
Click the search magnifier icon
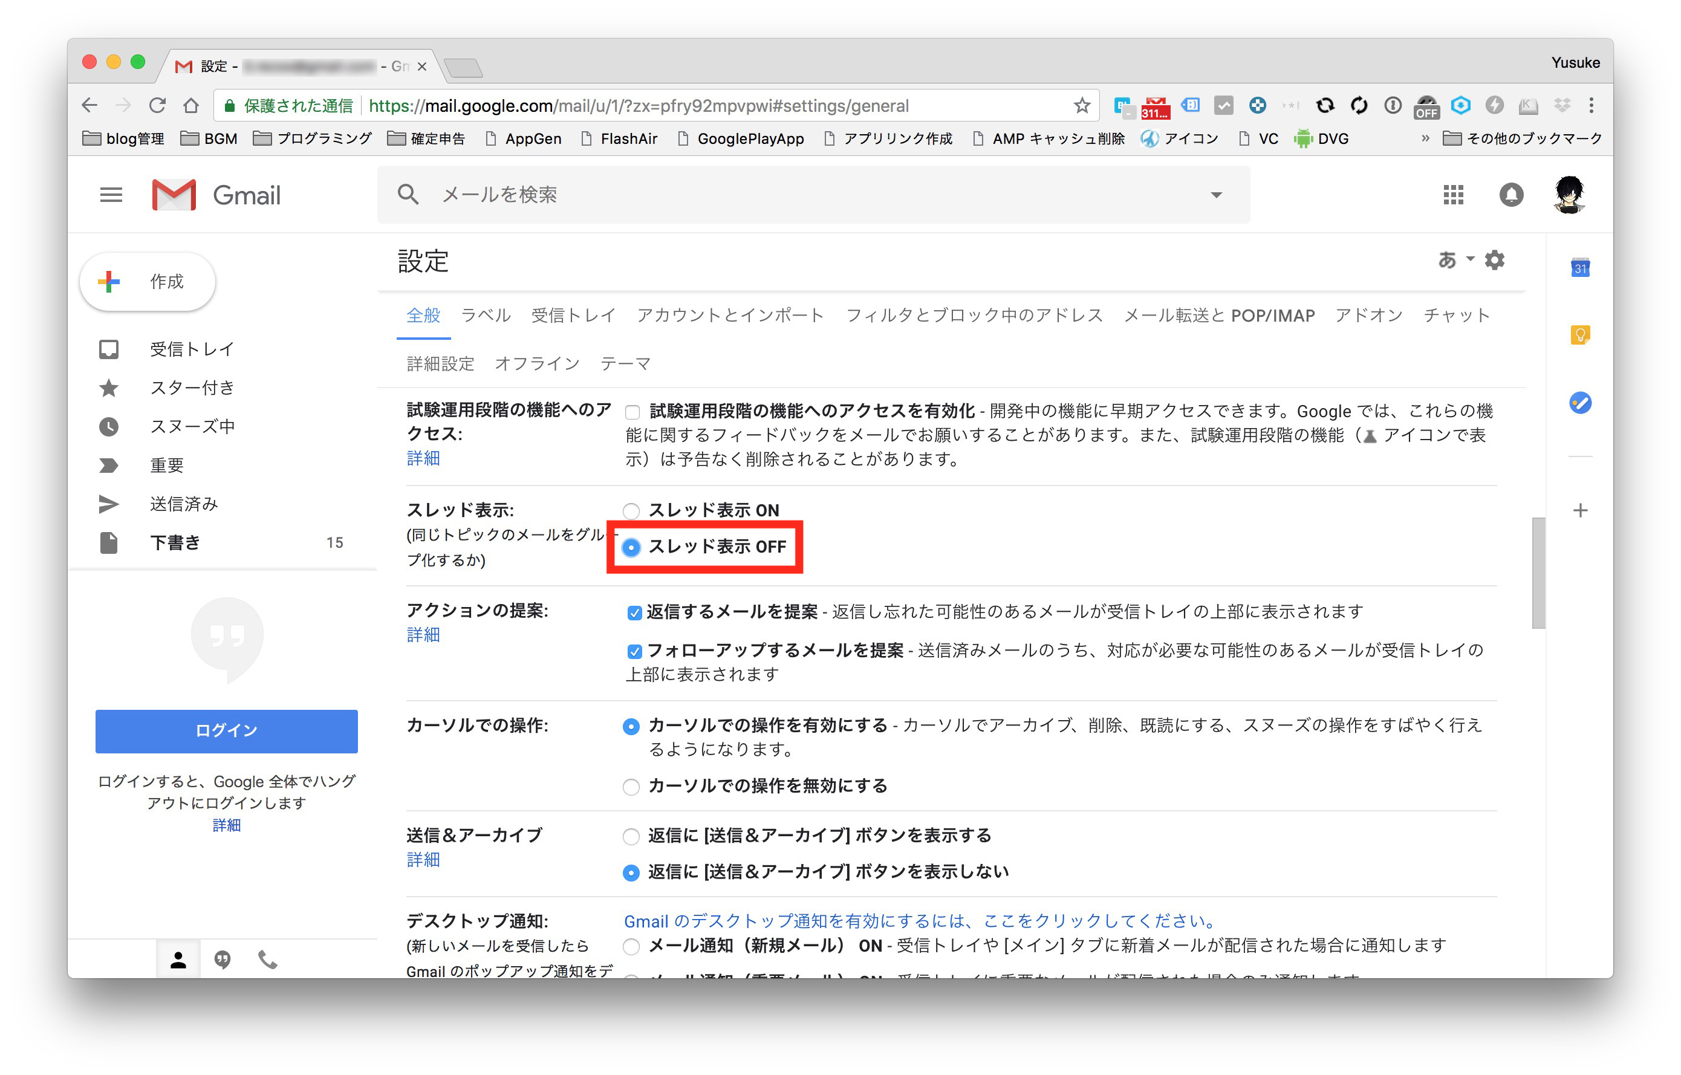tap(408, 195)
